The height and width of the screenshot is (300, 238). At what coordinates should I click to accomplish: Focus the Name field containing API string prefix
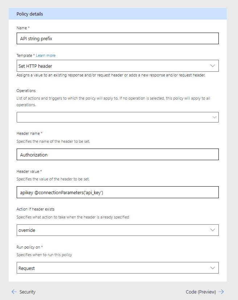point(118,38)
